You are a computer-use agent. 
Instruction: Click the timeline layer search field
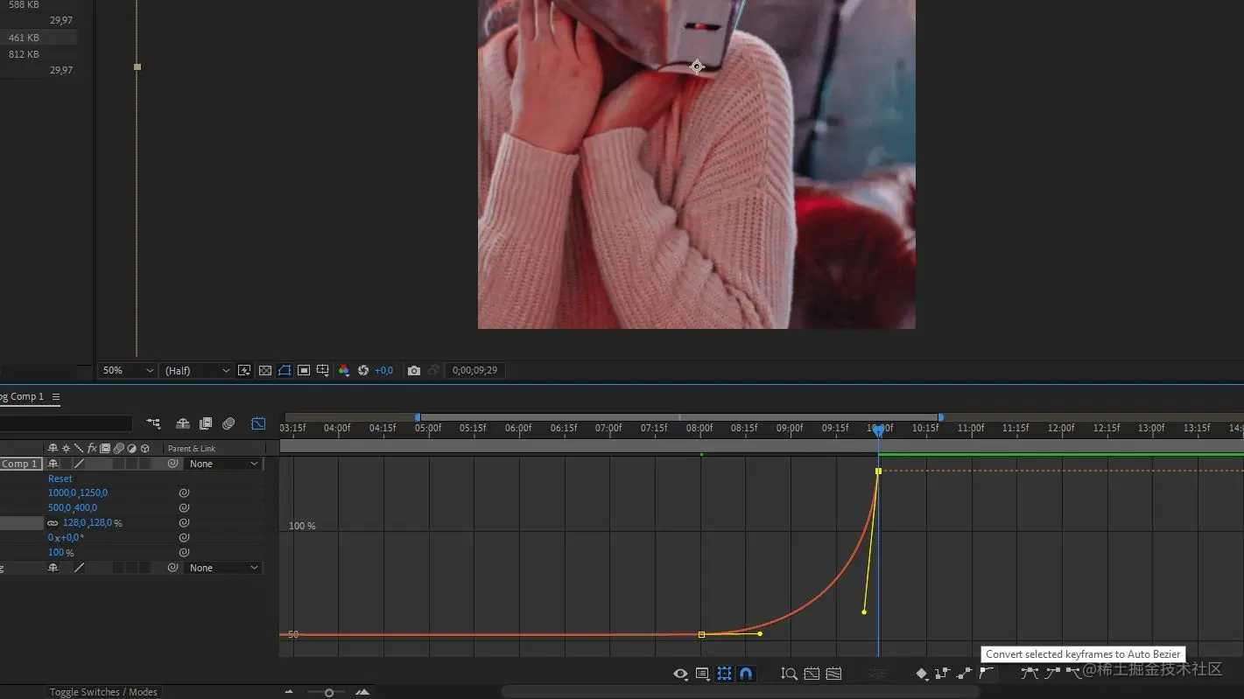coord(66,423)
